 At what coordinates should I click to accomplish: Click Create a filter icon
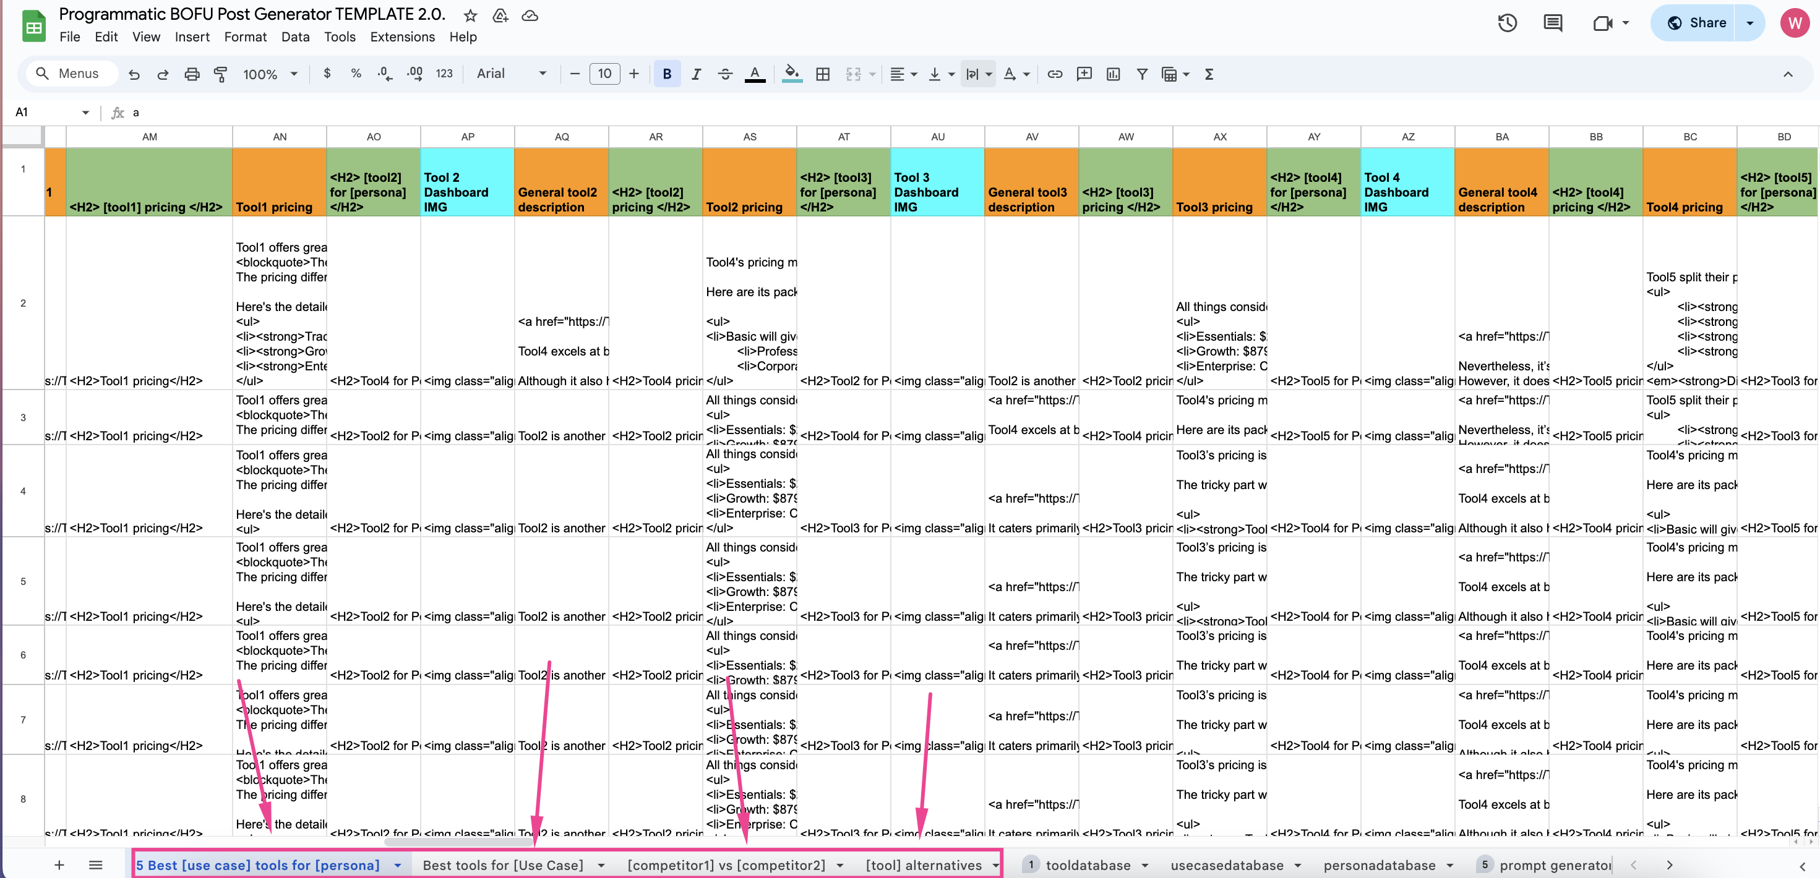(1143, 74)
